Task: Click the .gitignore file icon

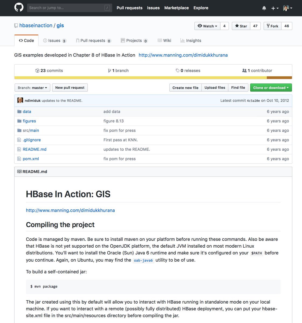Action: pyautogui.click(x=19, y=140)
